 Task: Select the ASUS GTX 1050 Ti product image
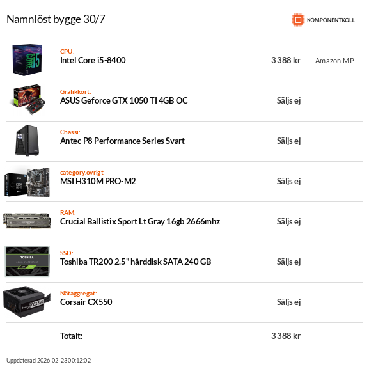coord(27,100)
